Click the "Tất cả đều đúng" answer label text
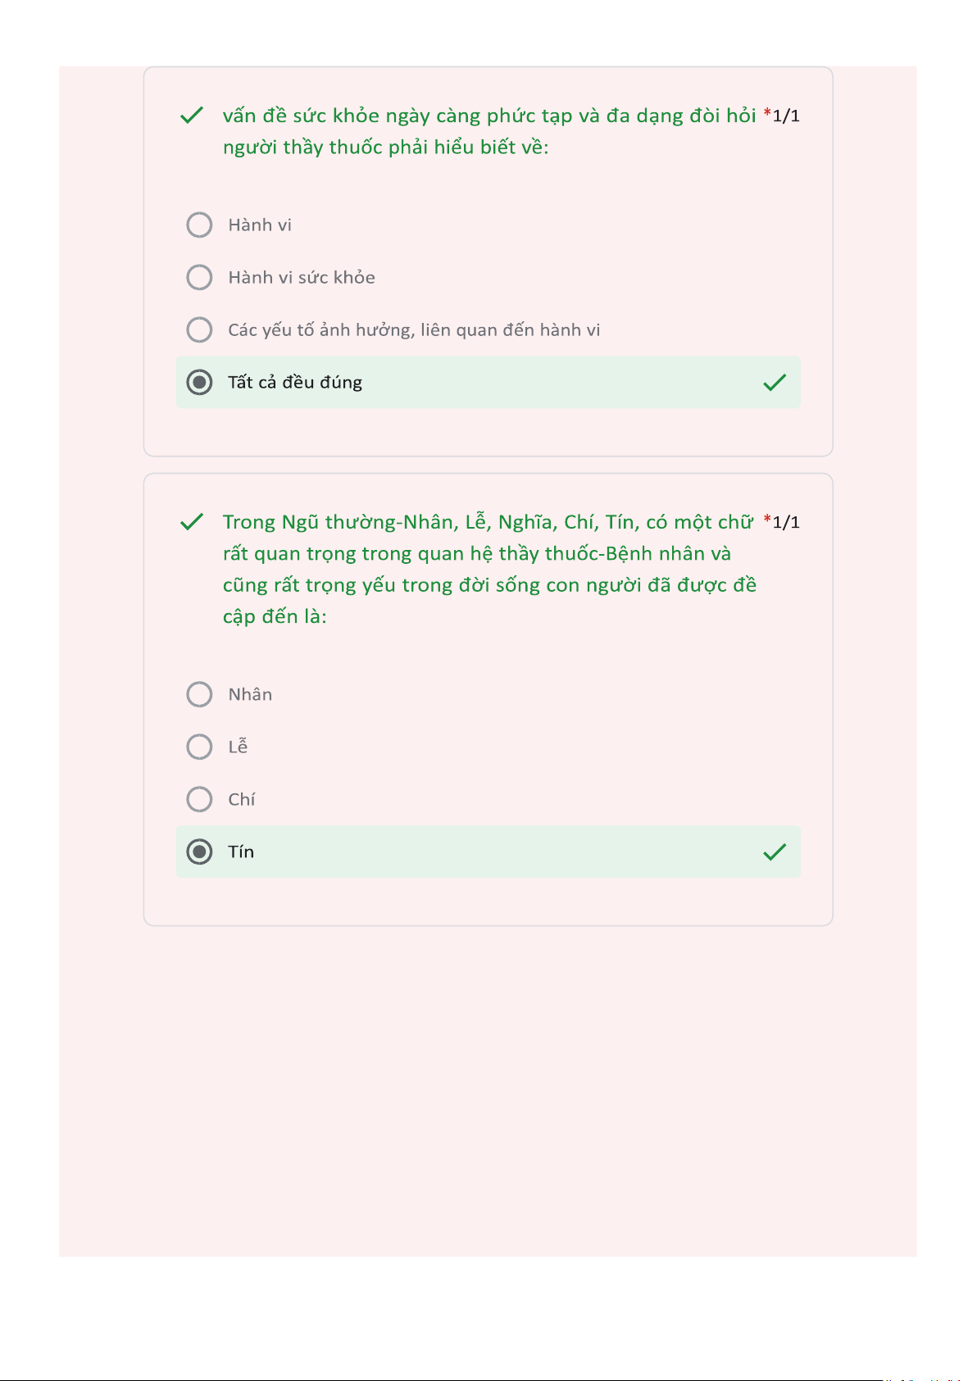Screen dimensions: 977x1381 [295, 383]
